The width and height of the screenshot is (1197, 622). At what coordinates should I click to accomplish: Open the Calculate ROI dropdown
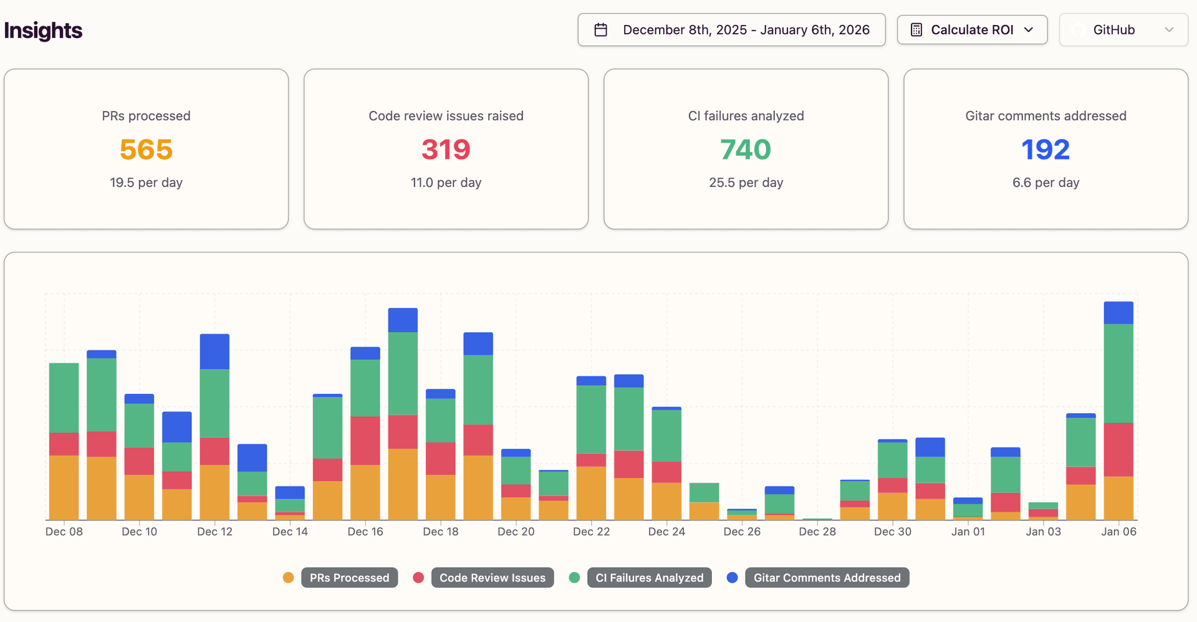(x=972, y=29)
